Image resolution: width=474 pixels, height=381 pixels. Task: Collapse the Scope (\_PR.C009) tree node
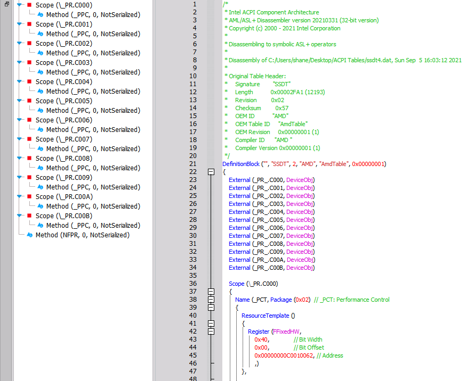[x=20, y=178]
